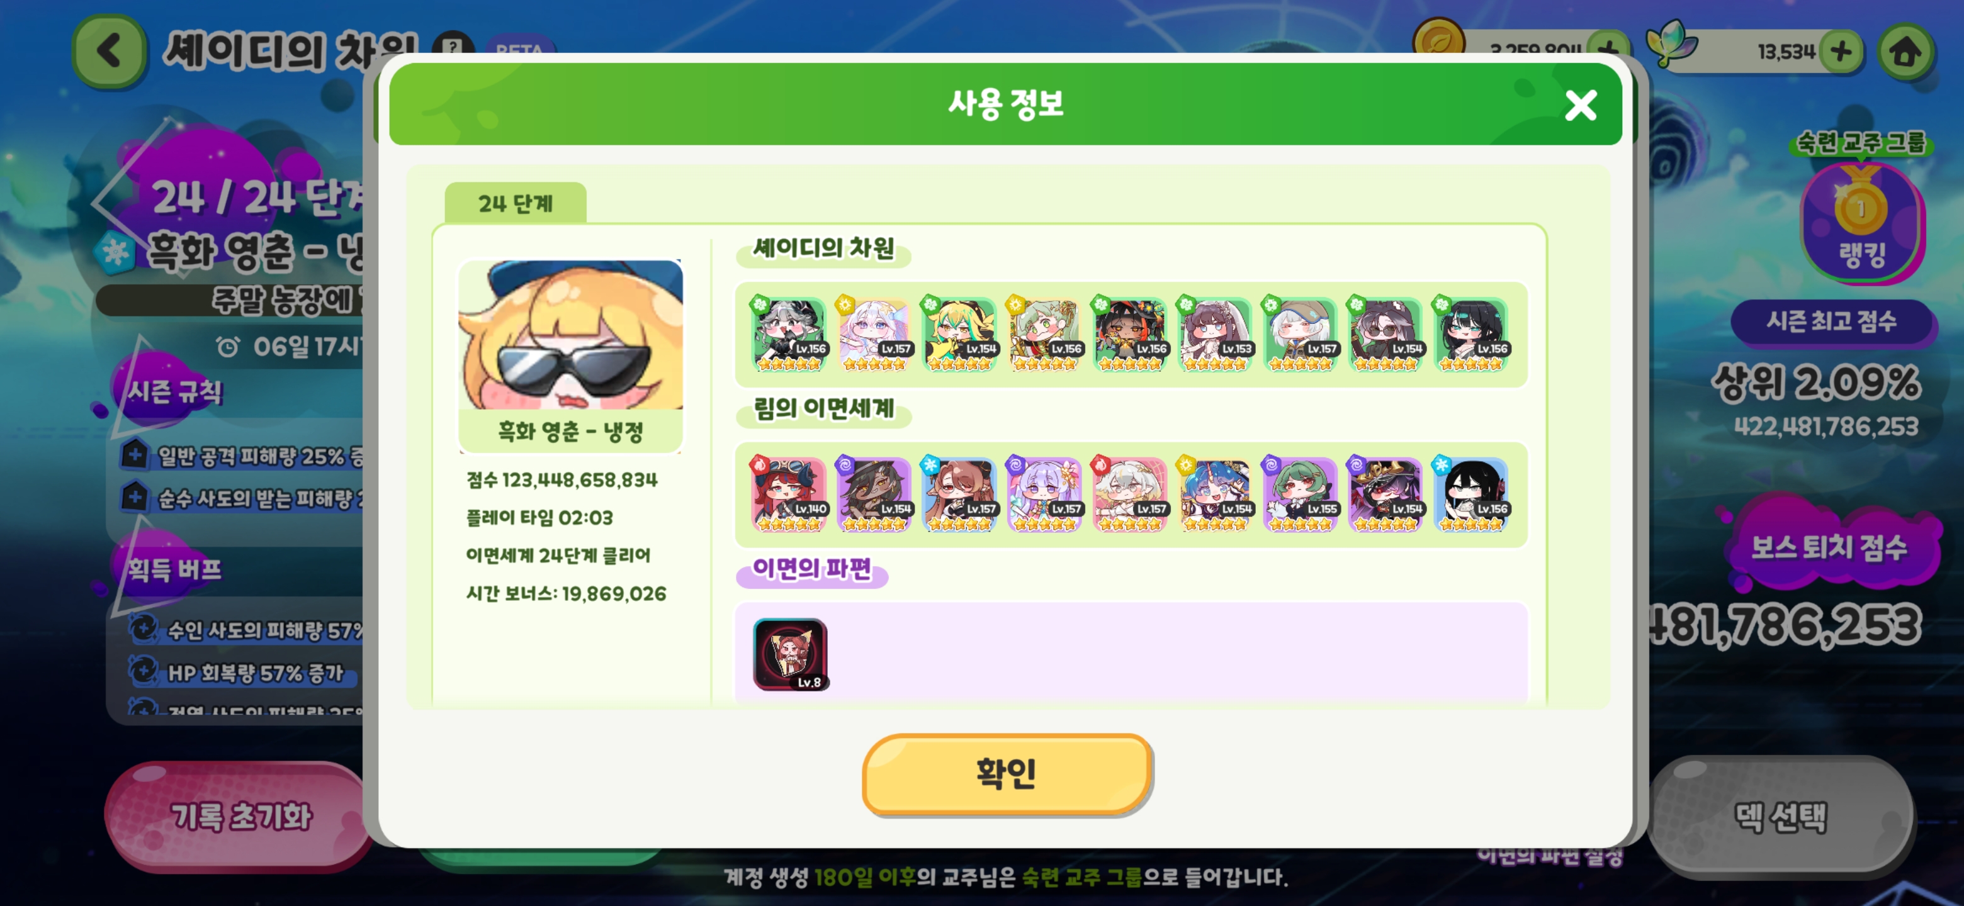Click the 기록 초기화 pink button
The image size is (1964, 906).
pos(240,816)
